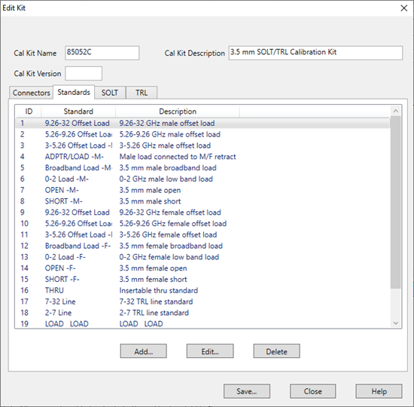The width and height of the screenshot is (414, 407).
Task: Open Help for Edit Kit
Action: click(x=379, y=391)
